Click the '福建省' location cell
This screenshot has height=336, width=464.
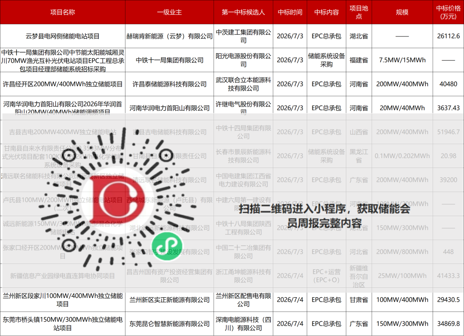click(359, 60)
